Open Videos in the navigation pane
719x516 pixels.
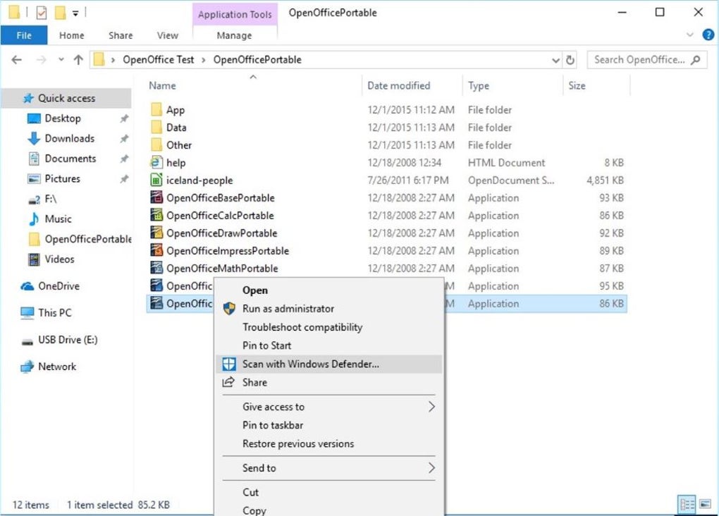[x=59, y=259]
